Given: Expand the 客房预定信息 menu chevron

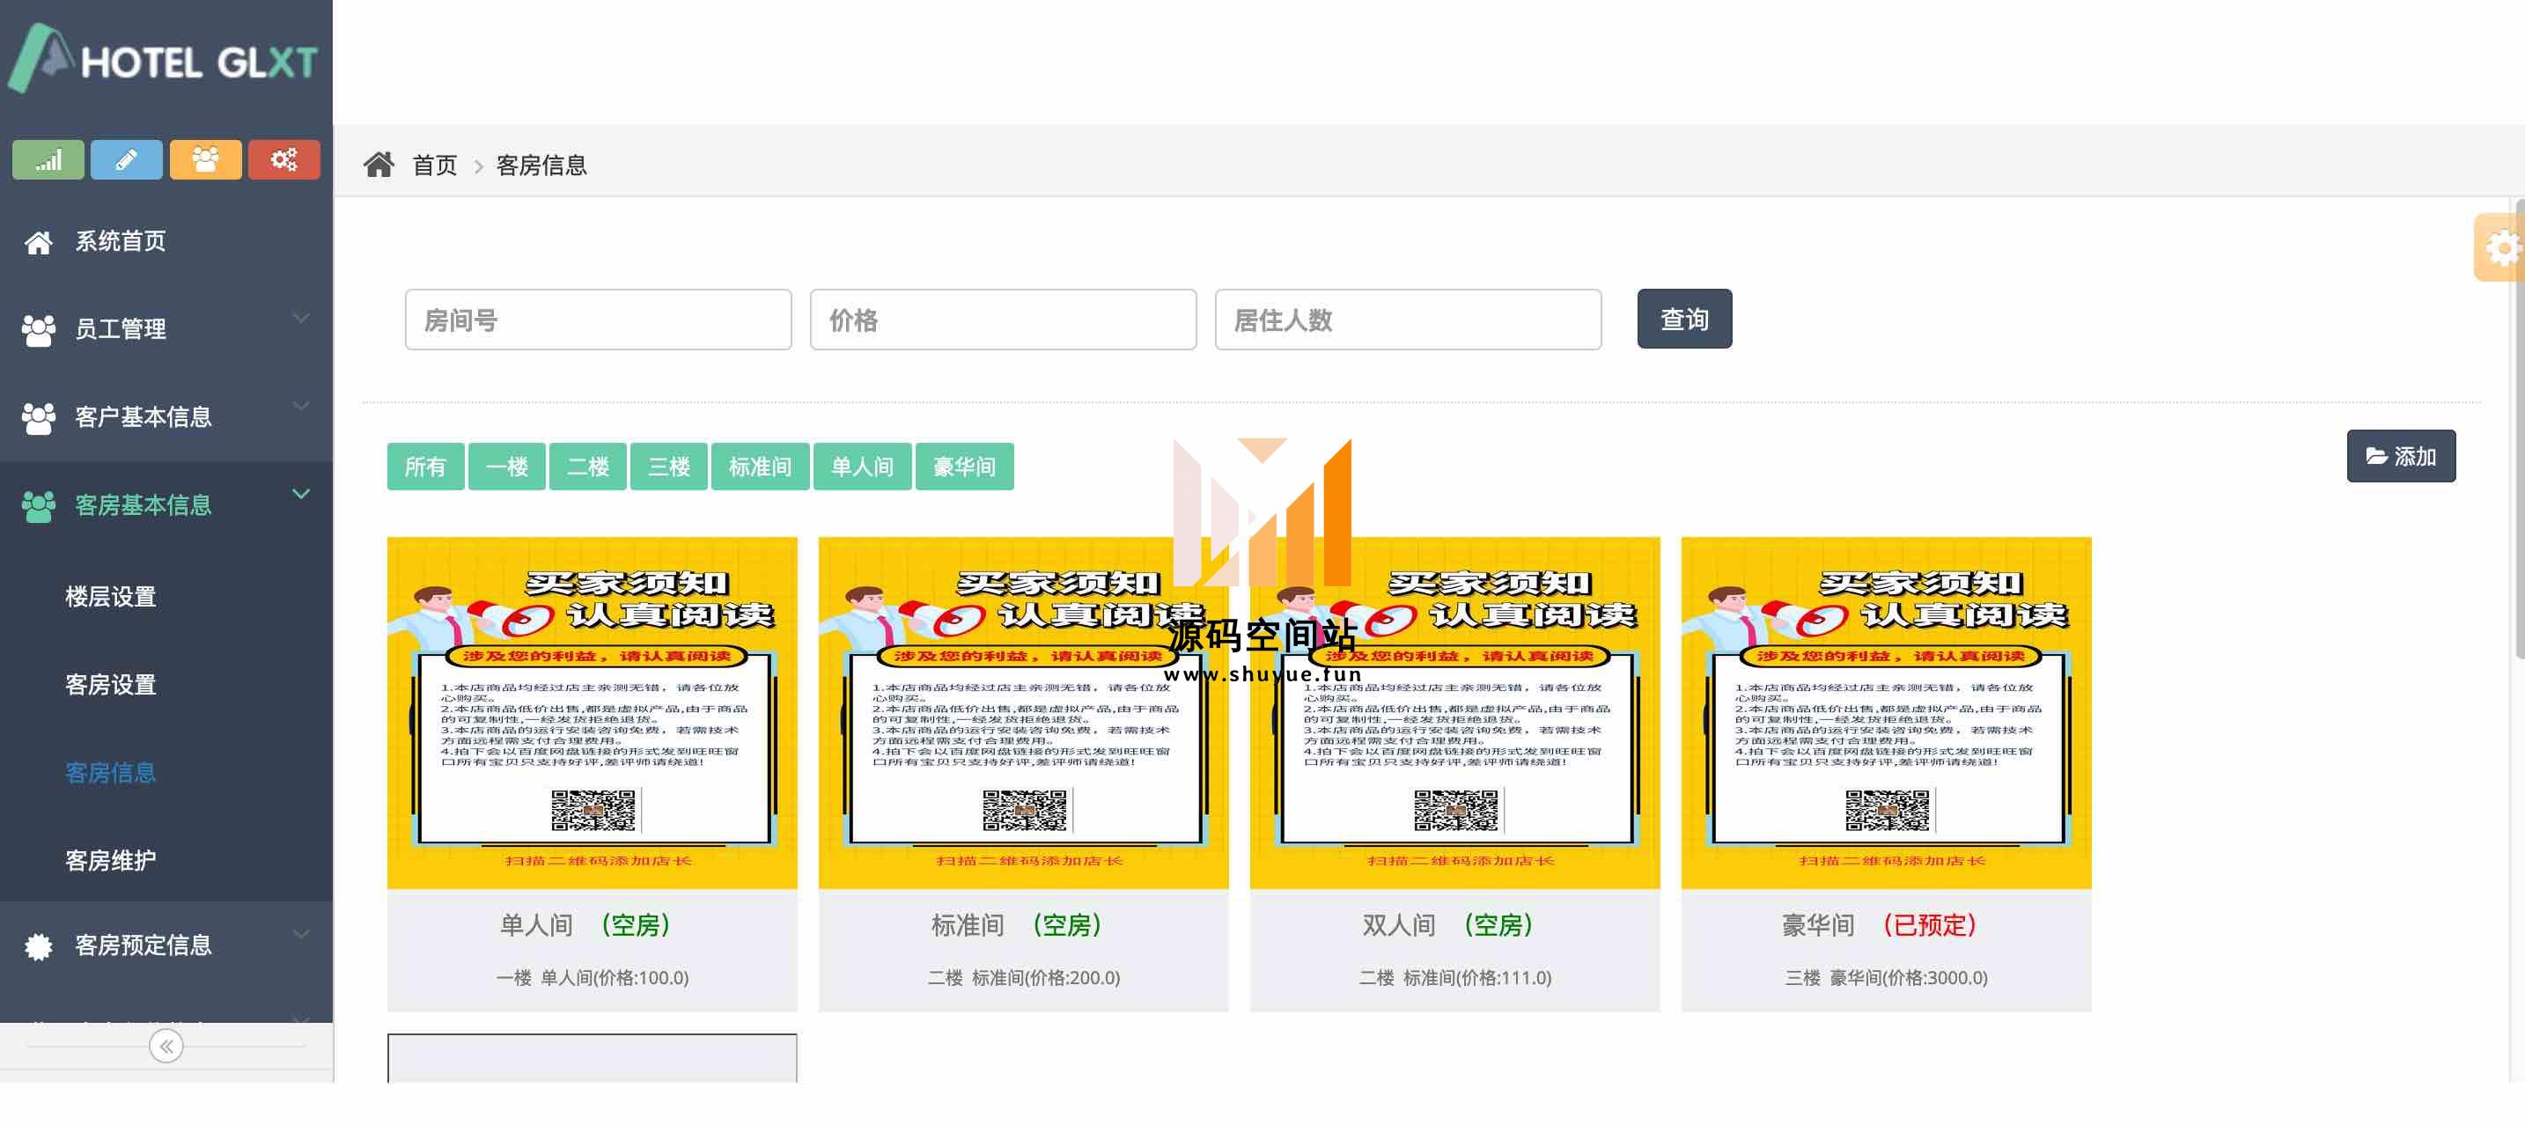Looking at the screenshot, I should click(301, 934).
